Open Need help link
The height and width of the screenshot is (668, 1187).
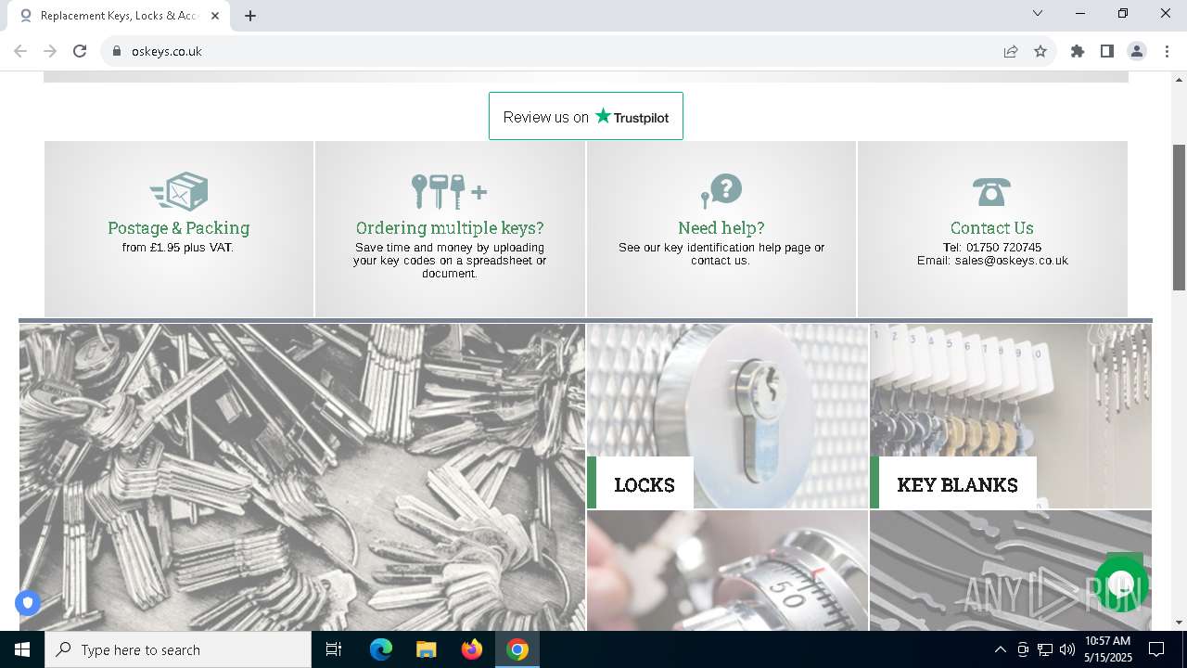click(721, 227)
